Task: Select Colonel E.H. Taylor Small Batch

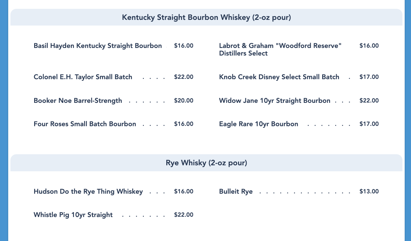Action: click(83, 77)
